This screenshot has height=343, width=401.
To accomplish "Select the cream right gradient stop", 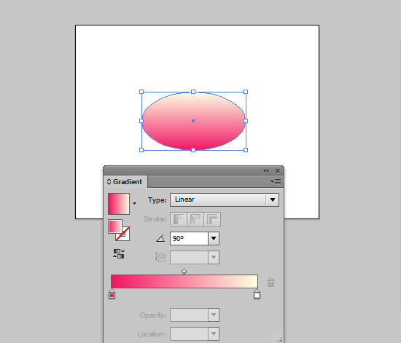I will point(257,294).
